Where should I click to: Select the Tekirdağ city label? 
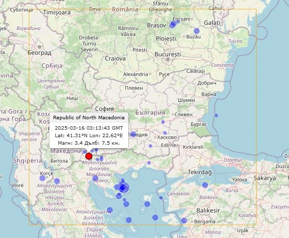point(200,172)
